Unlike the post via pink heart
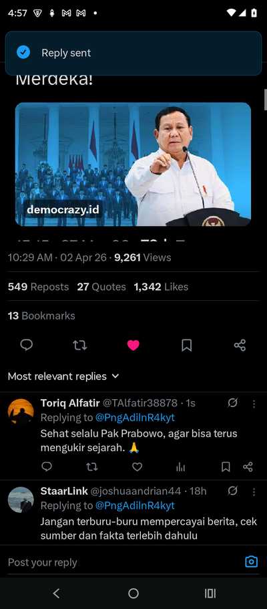The image size is (267, 609). pos(133,346)
